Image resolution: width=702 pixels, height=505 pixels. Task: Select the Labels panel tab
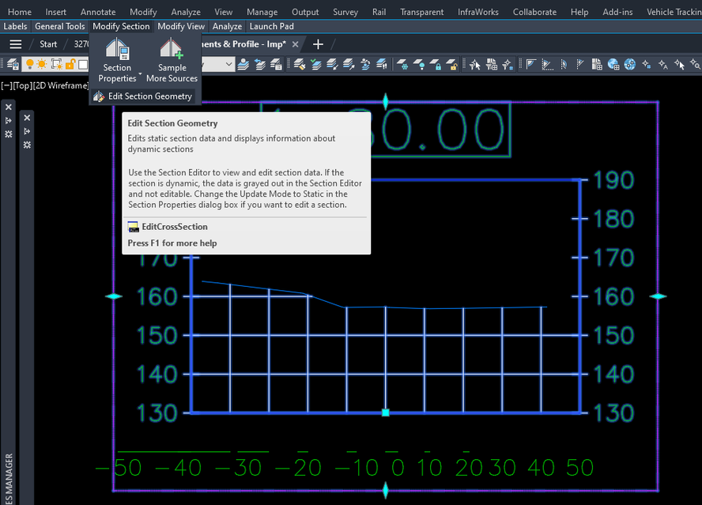[15, 26]
